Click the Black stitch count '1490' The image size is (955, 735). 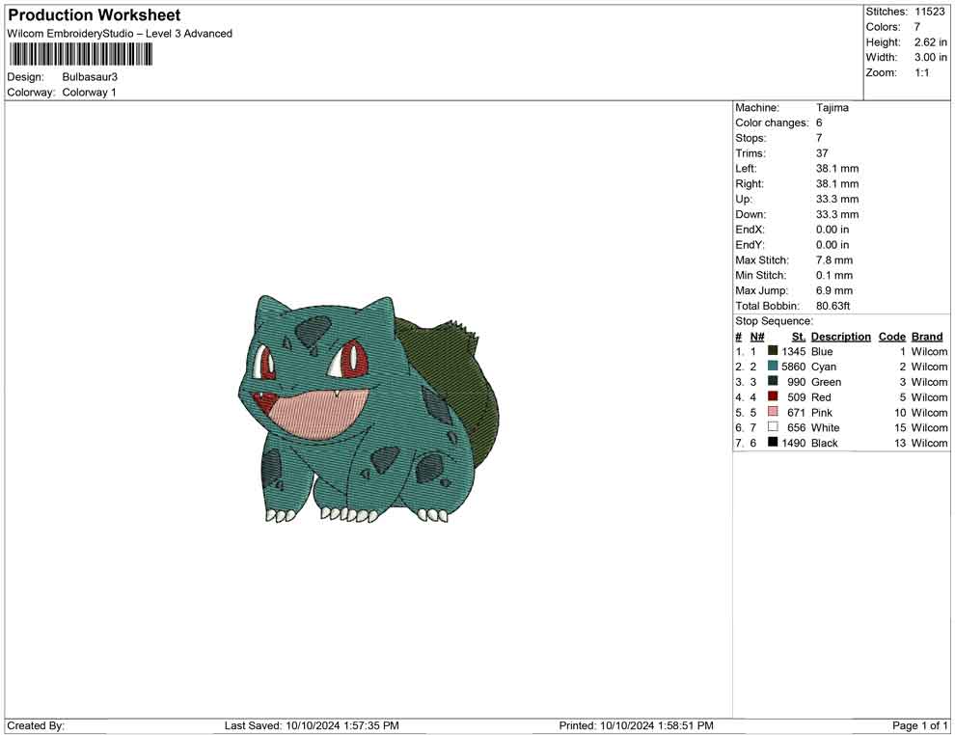click(x=794, y=443)
